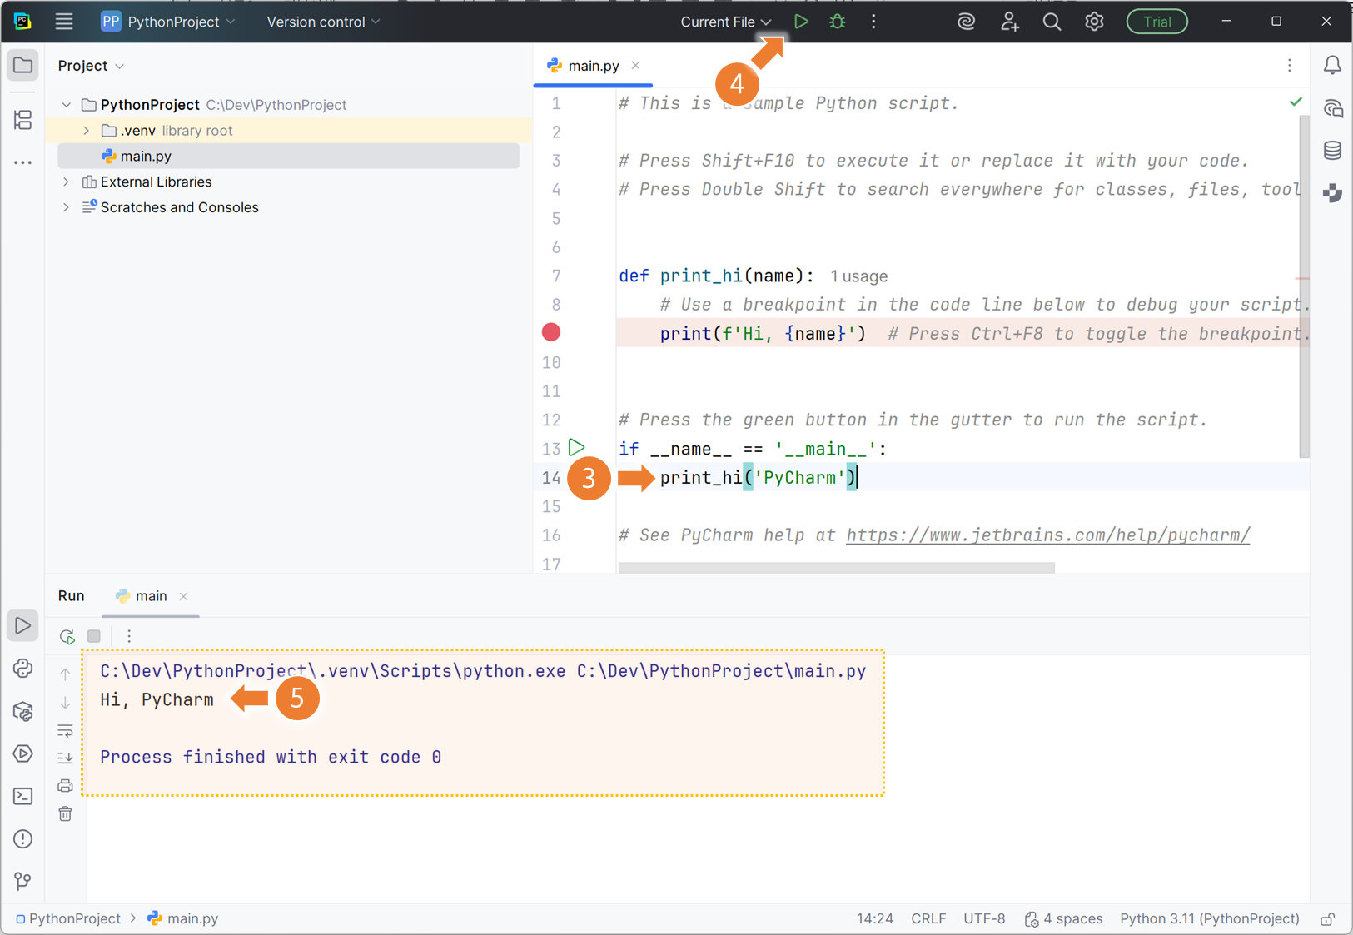Open Search Everywhere magnifier
The image size is (1353, 935).
pos(1052,22)
